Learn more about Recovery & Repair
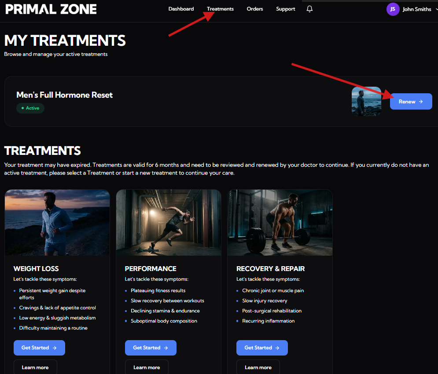 click(258, 367)
